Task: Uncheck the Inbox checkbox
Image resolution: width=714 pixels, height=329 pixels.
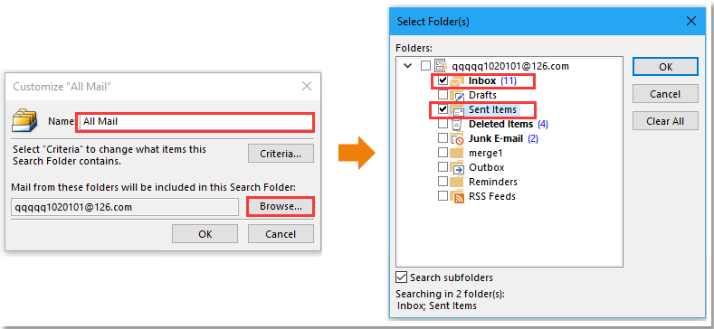Action: (443, 81)
